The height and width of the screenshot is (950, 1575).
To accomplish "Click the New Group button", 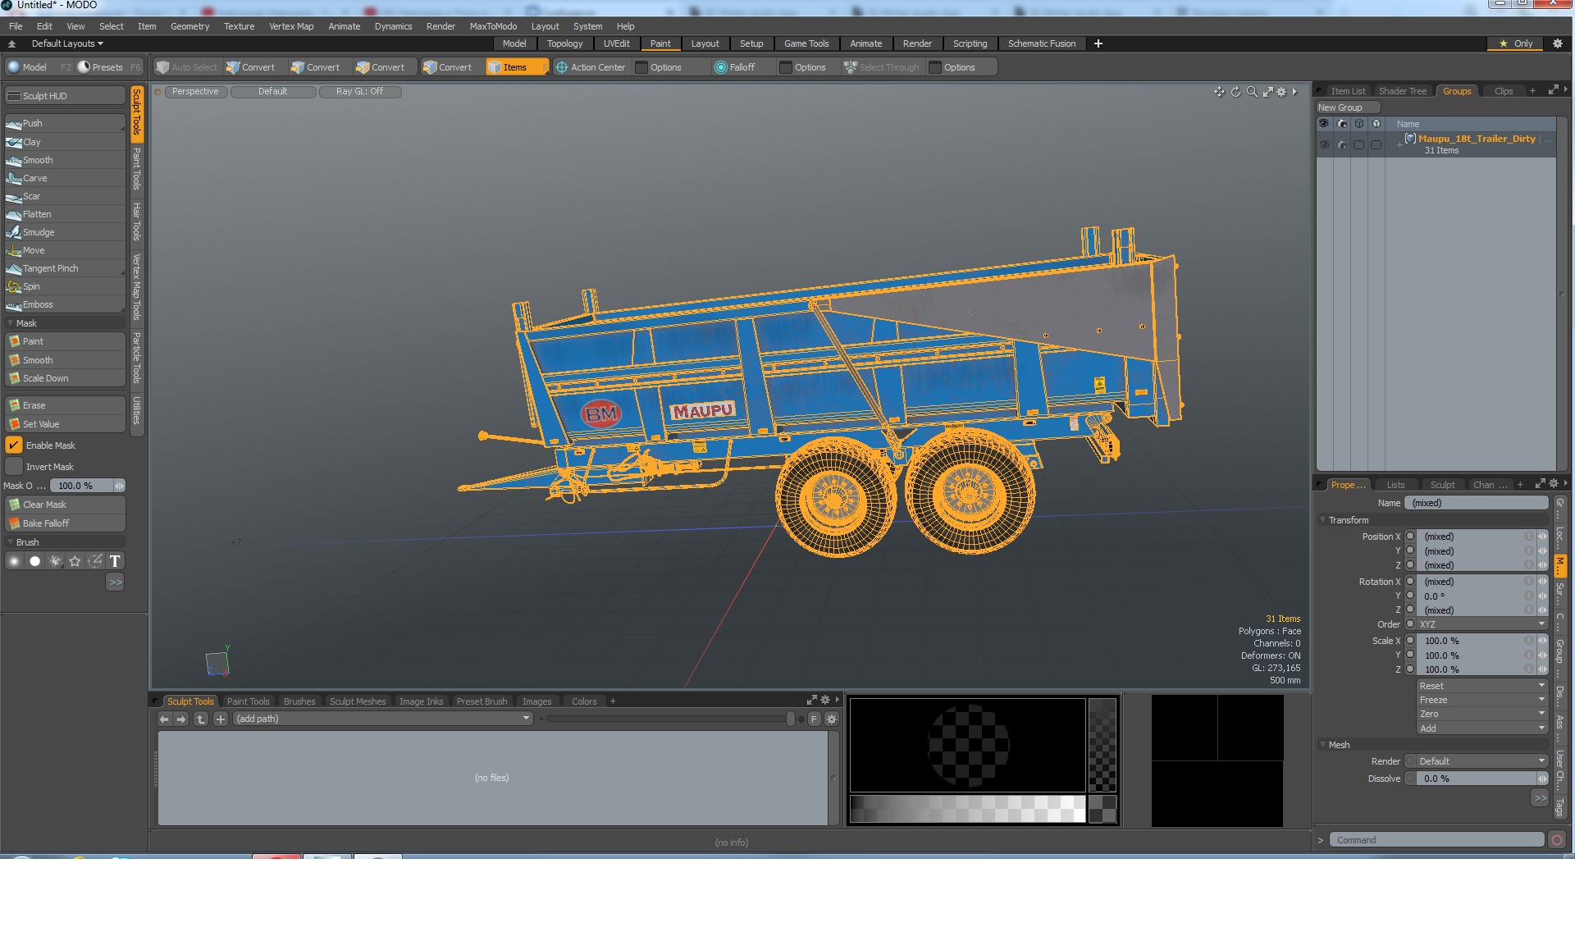I will click(x=1347, y=107).
